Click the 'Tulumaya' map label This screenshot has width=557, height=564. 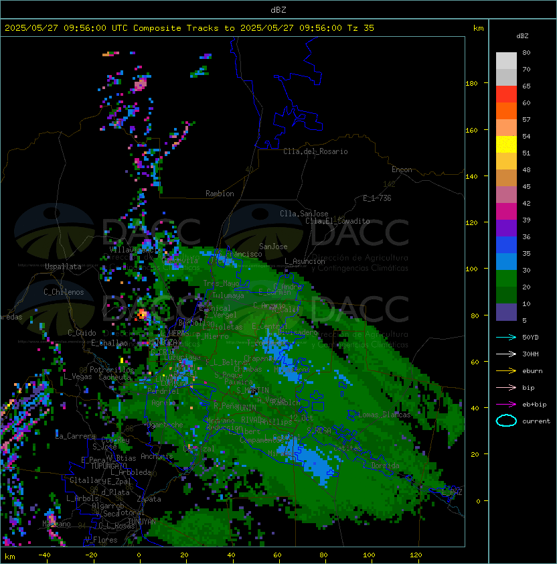(228, 295)
